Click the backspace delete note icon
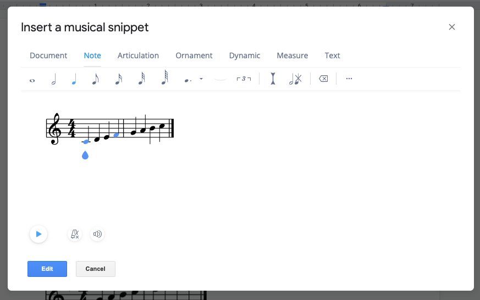Viewport: 480px width, 300px height. (323, 79)
